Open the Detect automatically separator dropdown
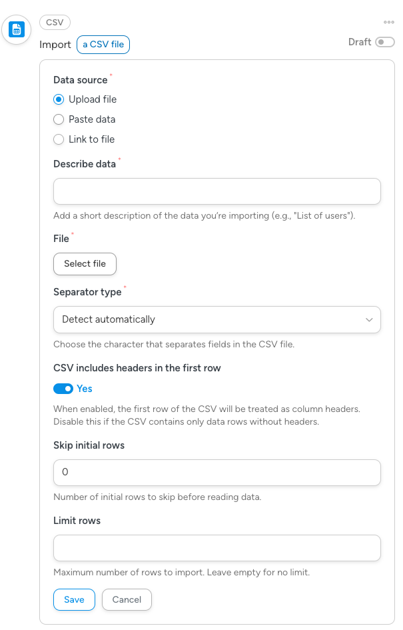403x630 pixels. tap(216, 320)
